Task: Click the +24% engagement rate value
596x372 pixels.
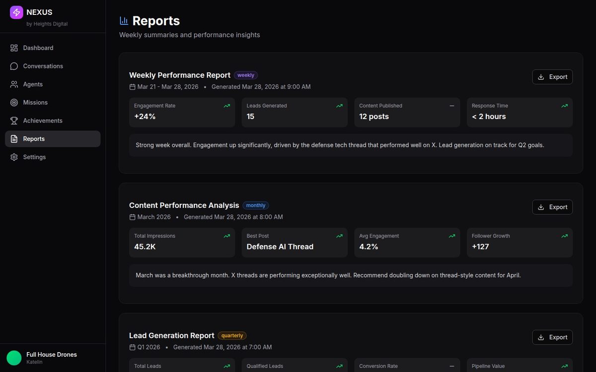Action: pyautogui.click(x=145, y=117)
